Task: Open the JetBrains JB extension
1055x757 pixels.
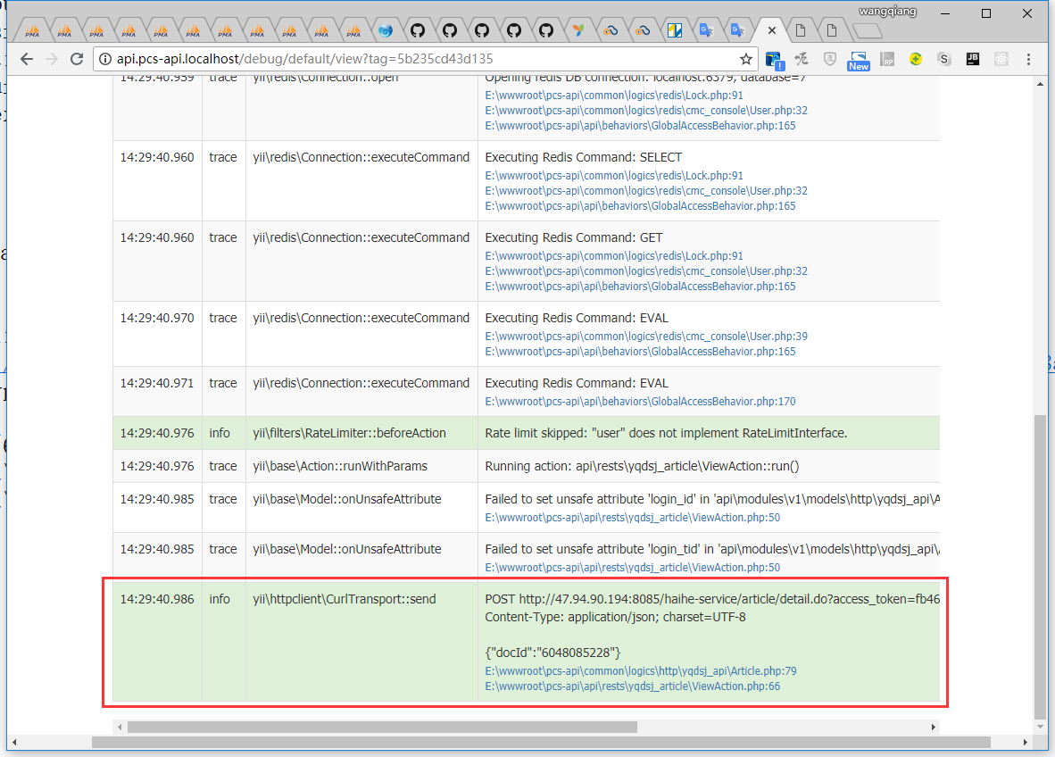Action: tap(973, 60)
